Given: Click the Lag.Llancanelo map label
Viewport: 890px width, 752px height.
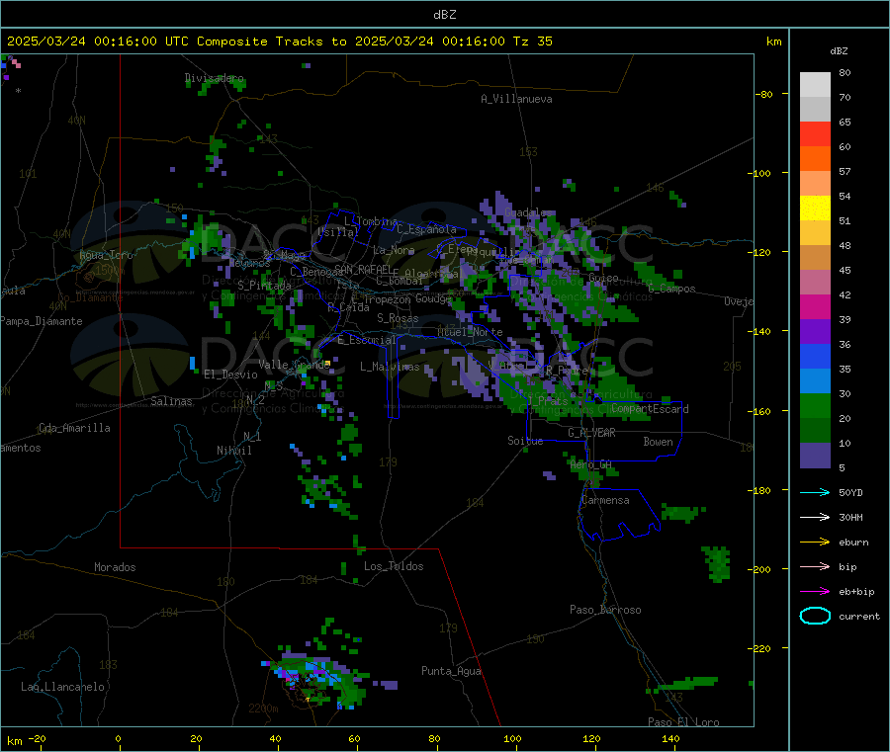Looking at the screenshot, I should pos(62,687).
